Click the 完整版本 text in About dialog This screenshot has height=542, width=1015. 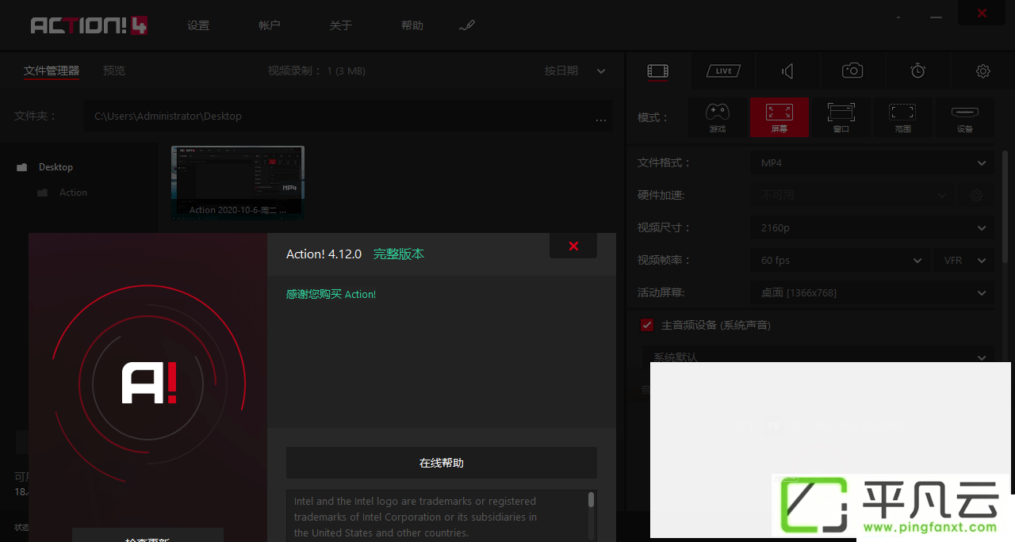pyautogui.click(x=399, y=254)
